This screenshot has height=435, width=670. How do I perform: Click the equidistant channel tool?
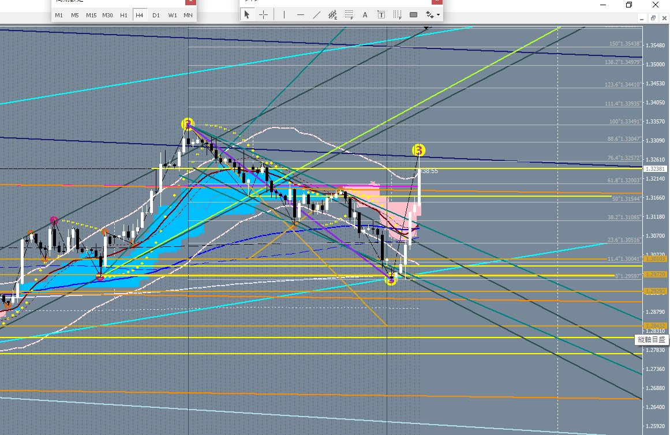(x=333, y=14)
